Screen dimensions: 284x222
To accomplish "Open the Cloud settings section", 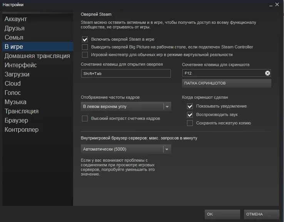I will [38, 83].
